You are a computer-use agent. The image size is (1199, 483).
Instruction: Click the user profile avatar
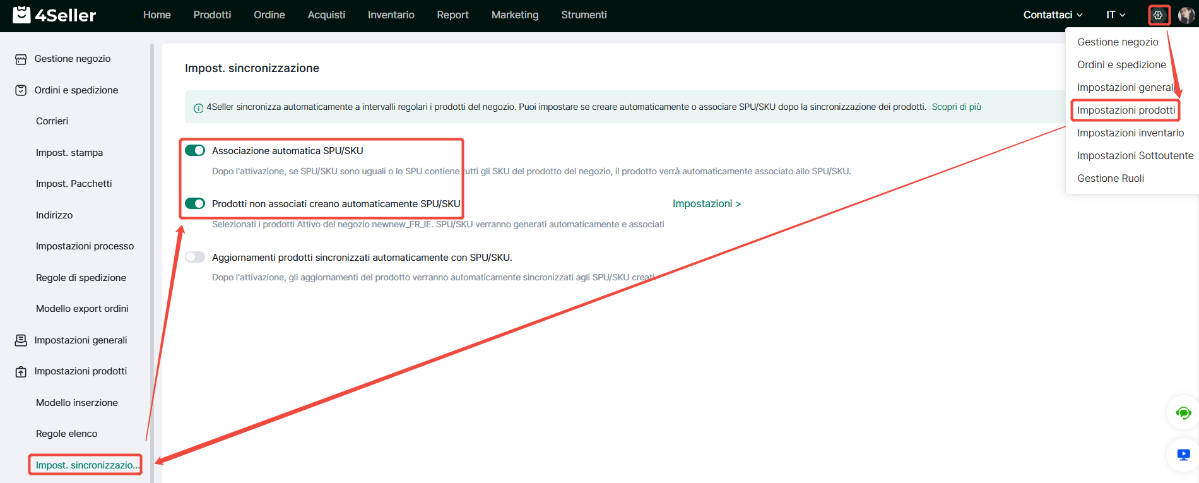[x=1186, y=15]
